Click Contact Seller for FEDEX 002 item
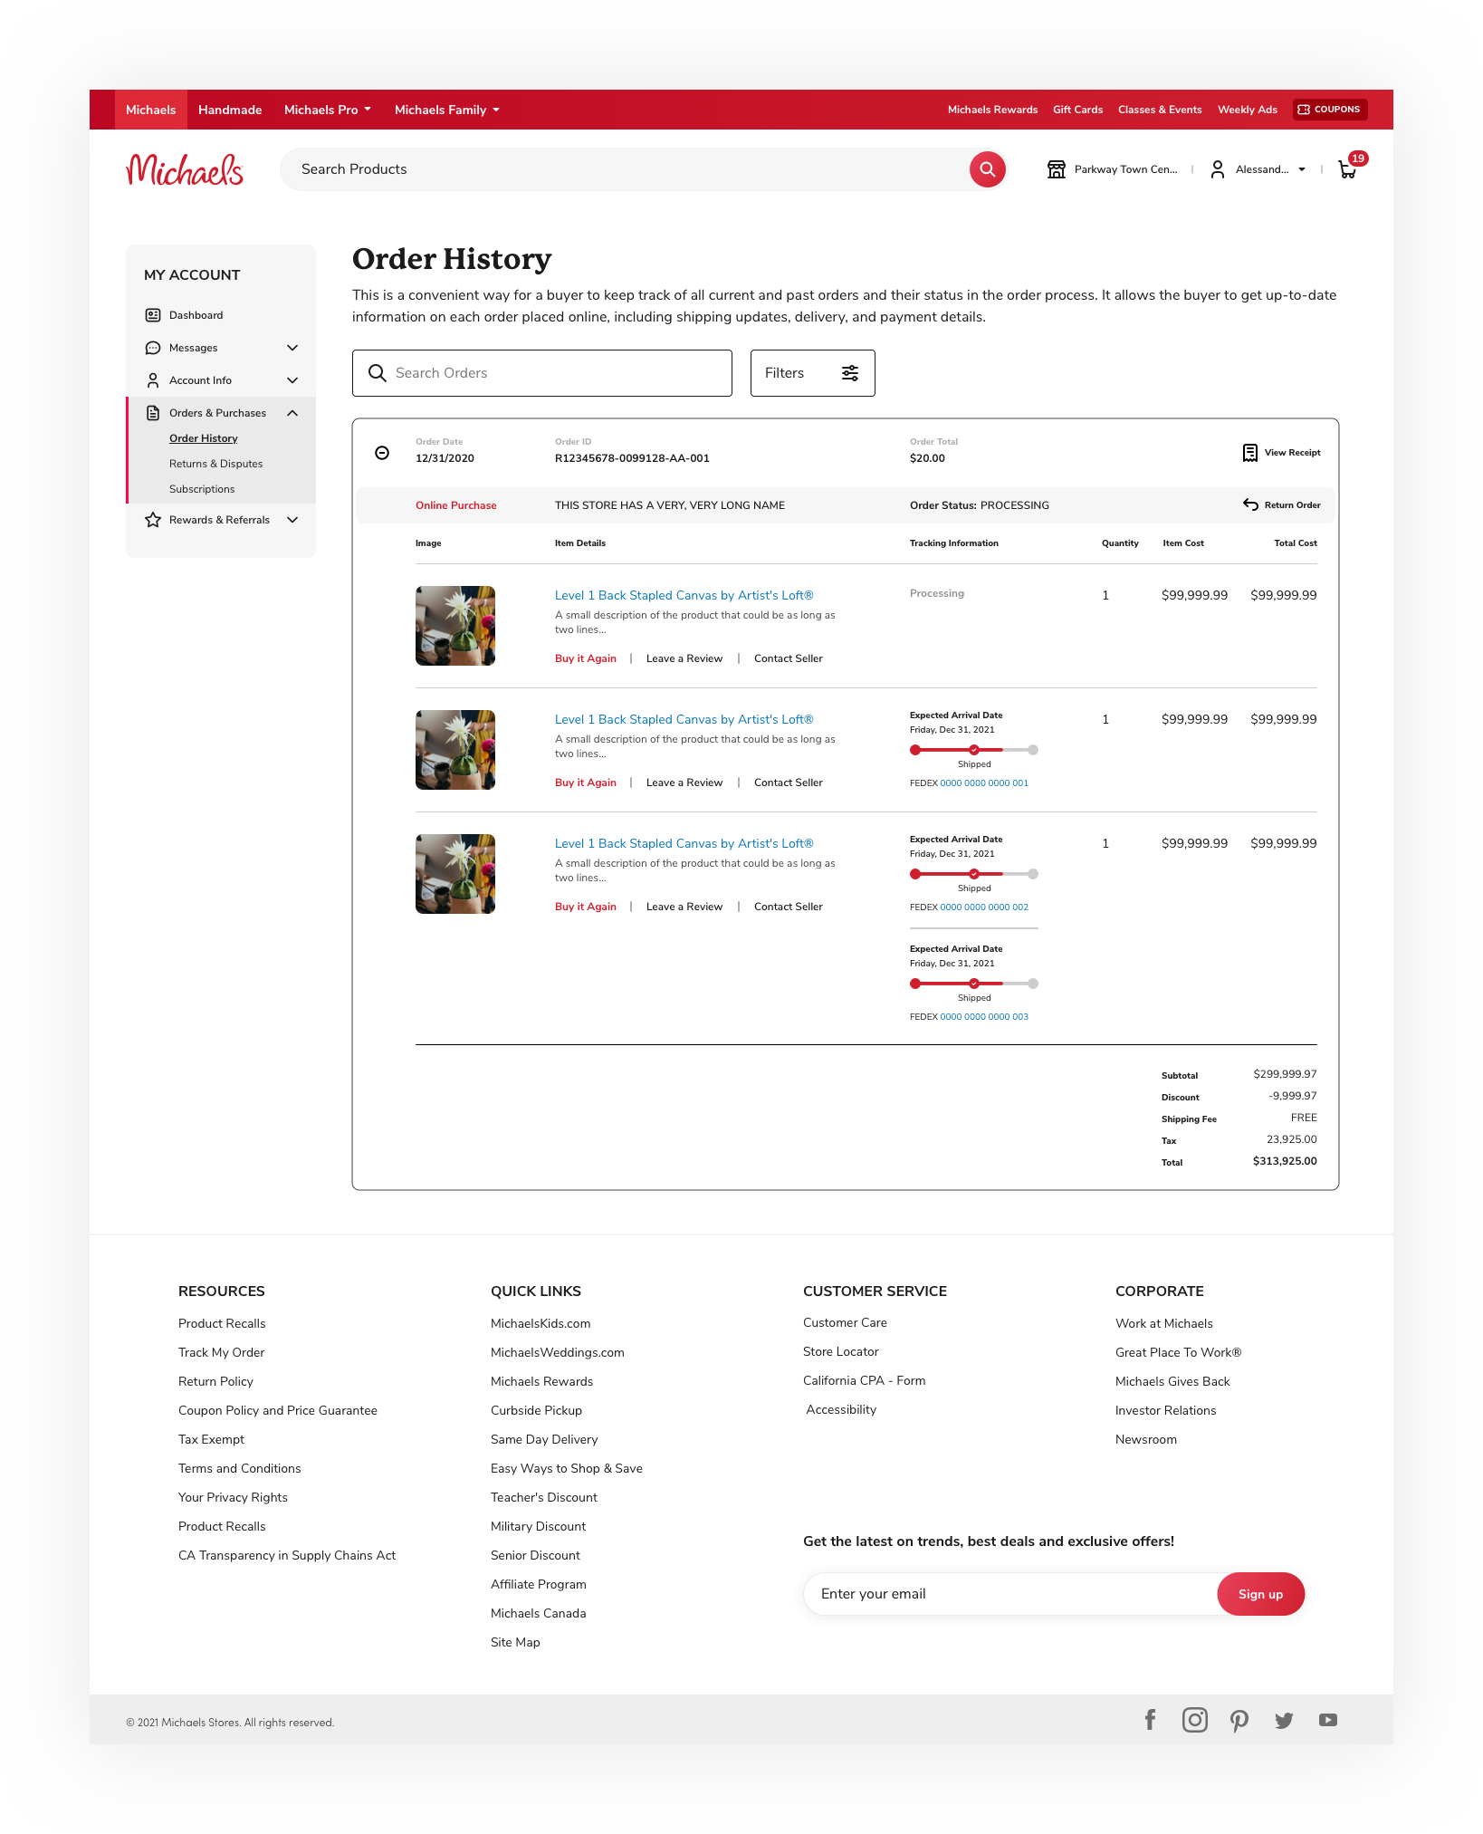 pyautogui.click(x=789, y=907)
